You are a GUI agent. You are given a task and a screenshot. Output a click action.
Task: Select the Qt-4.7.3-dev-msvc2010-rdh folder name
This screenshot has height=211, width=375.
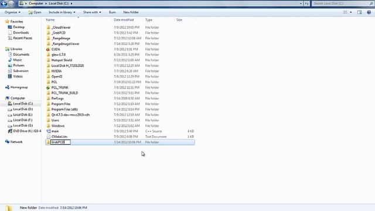pos(70,115)
